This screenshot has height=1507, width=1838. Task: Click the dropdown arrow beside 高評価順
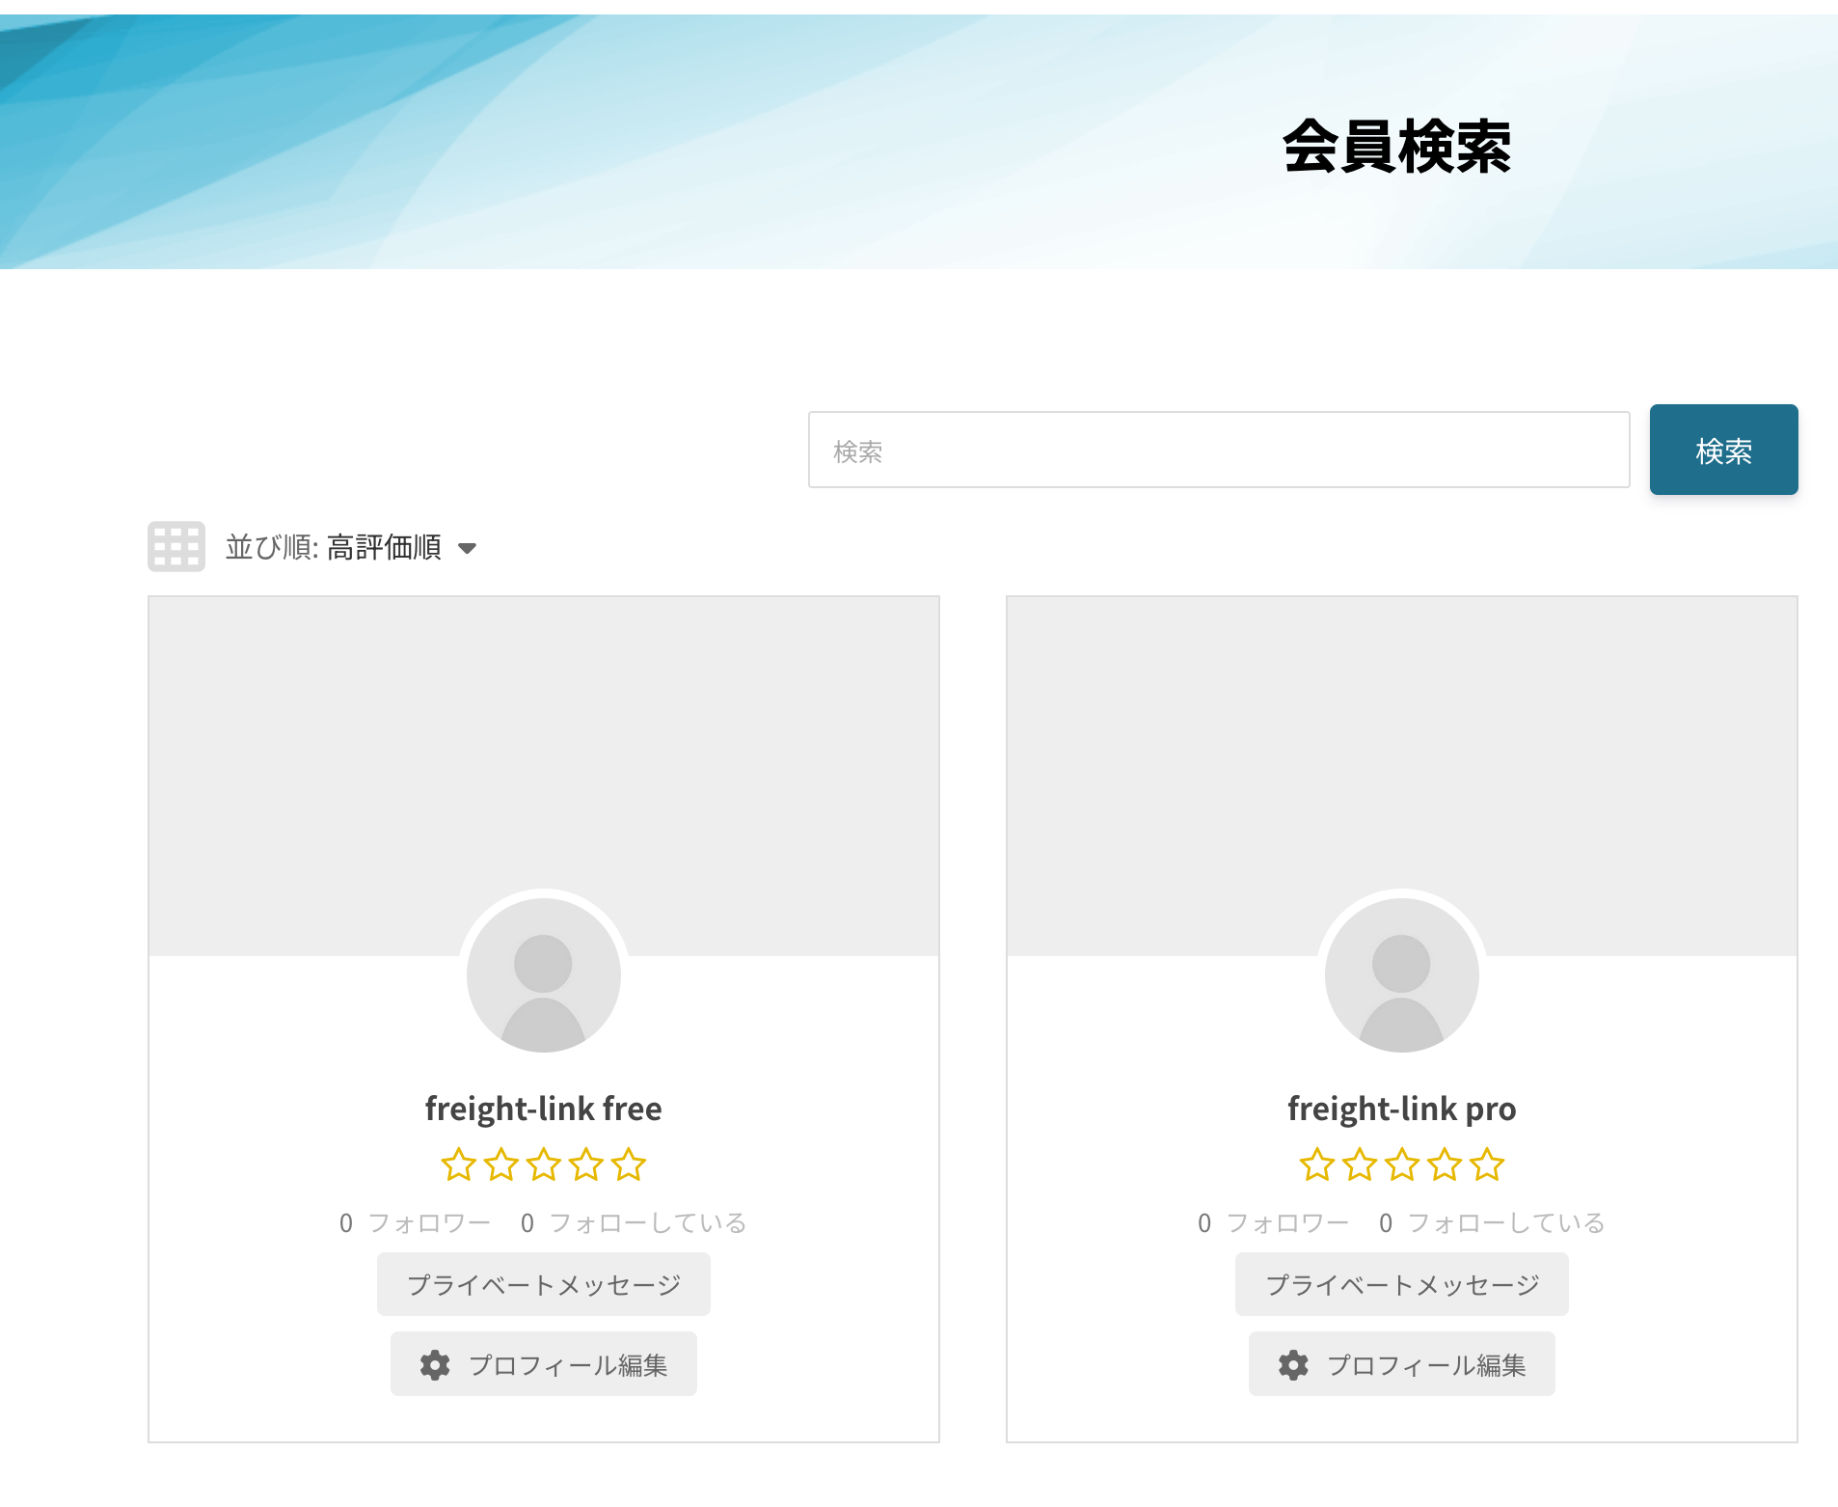pos(468,548)
